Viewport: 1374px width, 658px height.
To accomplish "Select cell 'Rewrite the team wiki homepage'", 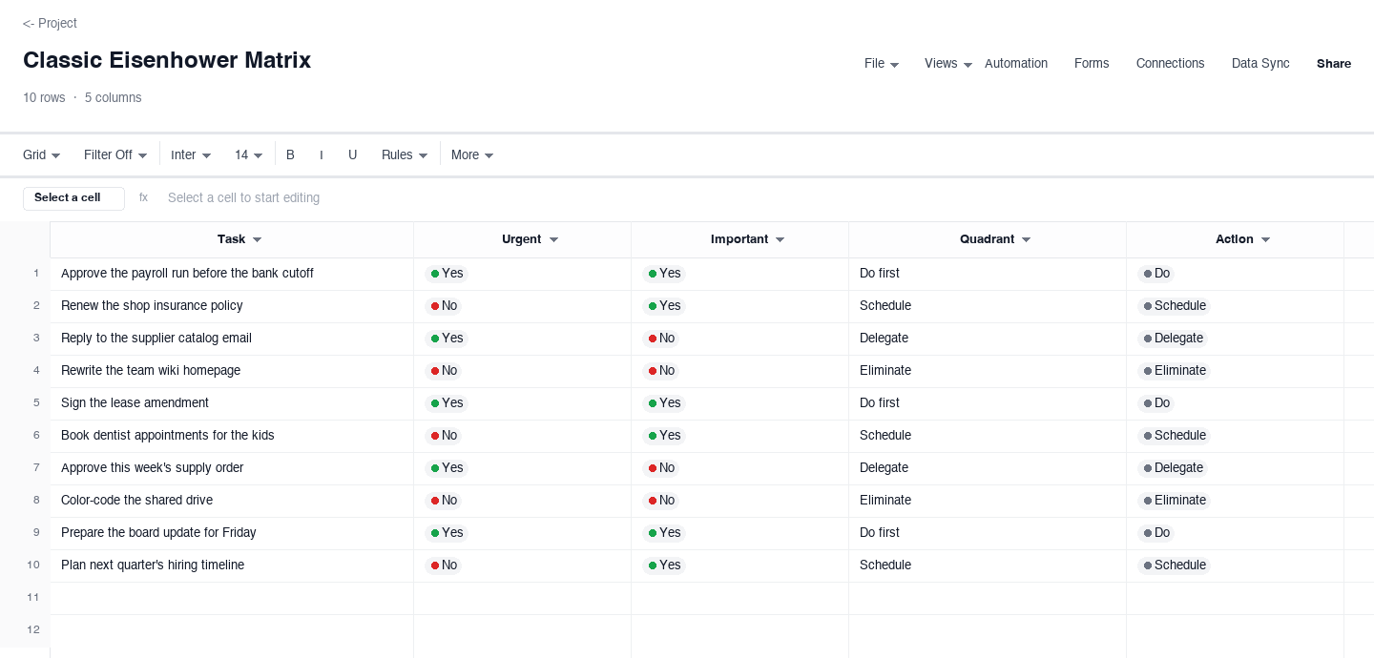I will click(232, 371).
